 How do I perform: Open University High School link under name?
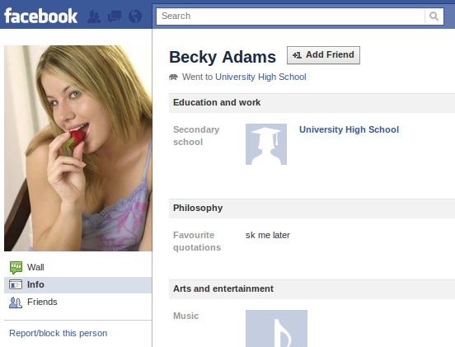(260, 77)
